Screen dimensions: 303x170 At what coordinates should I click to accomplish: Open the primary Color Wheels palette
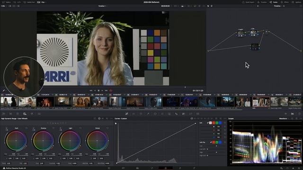pos(18,114)
